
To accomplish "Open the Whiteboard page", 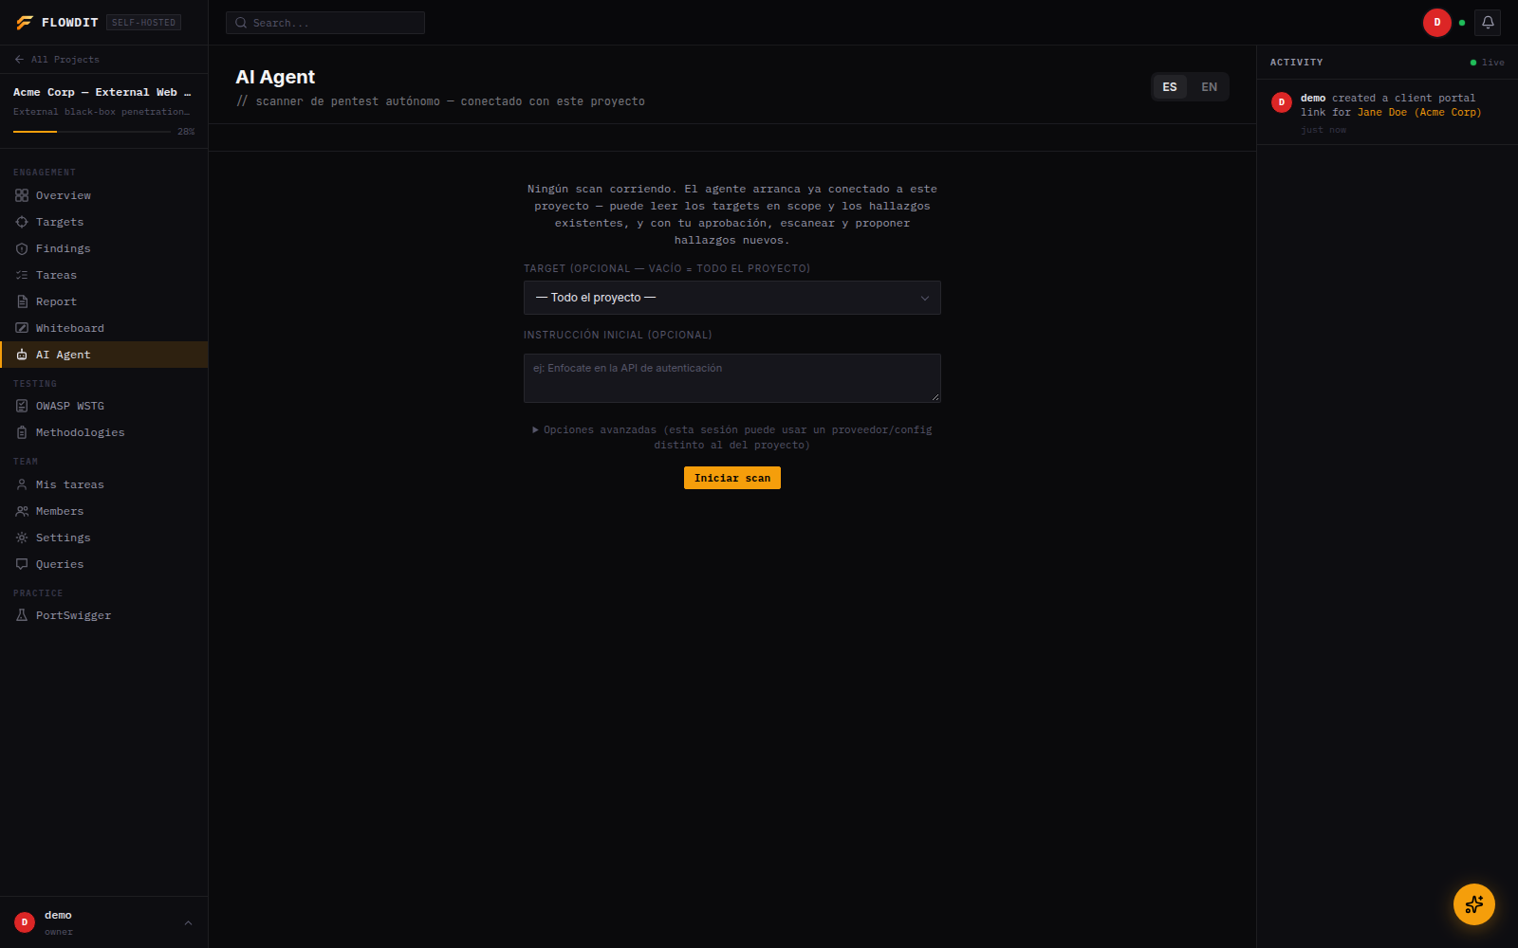I will point(103,328).
